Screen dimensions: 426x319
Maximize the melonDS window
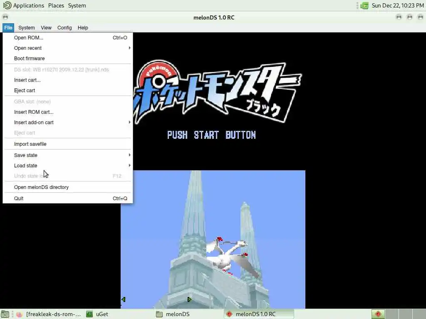(410, 17)
